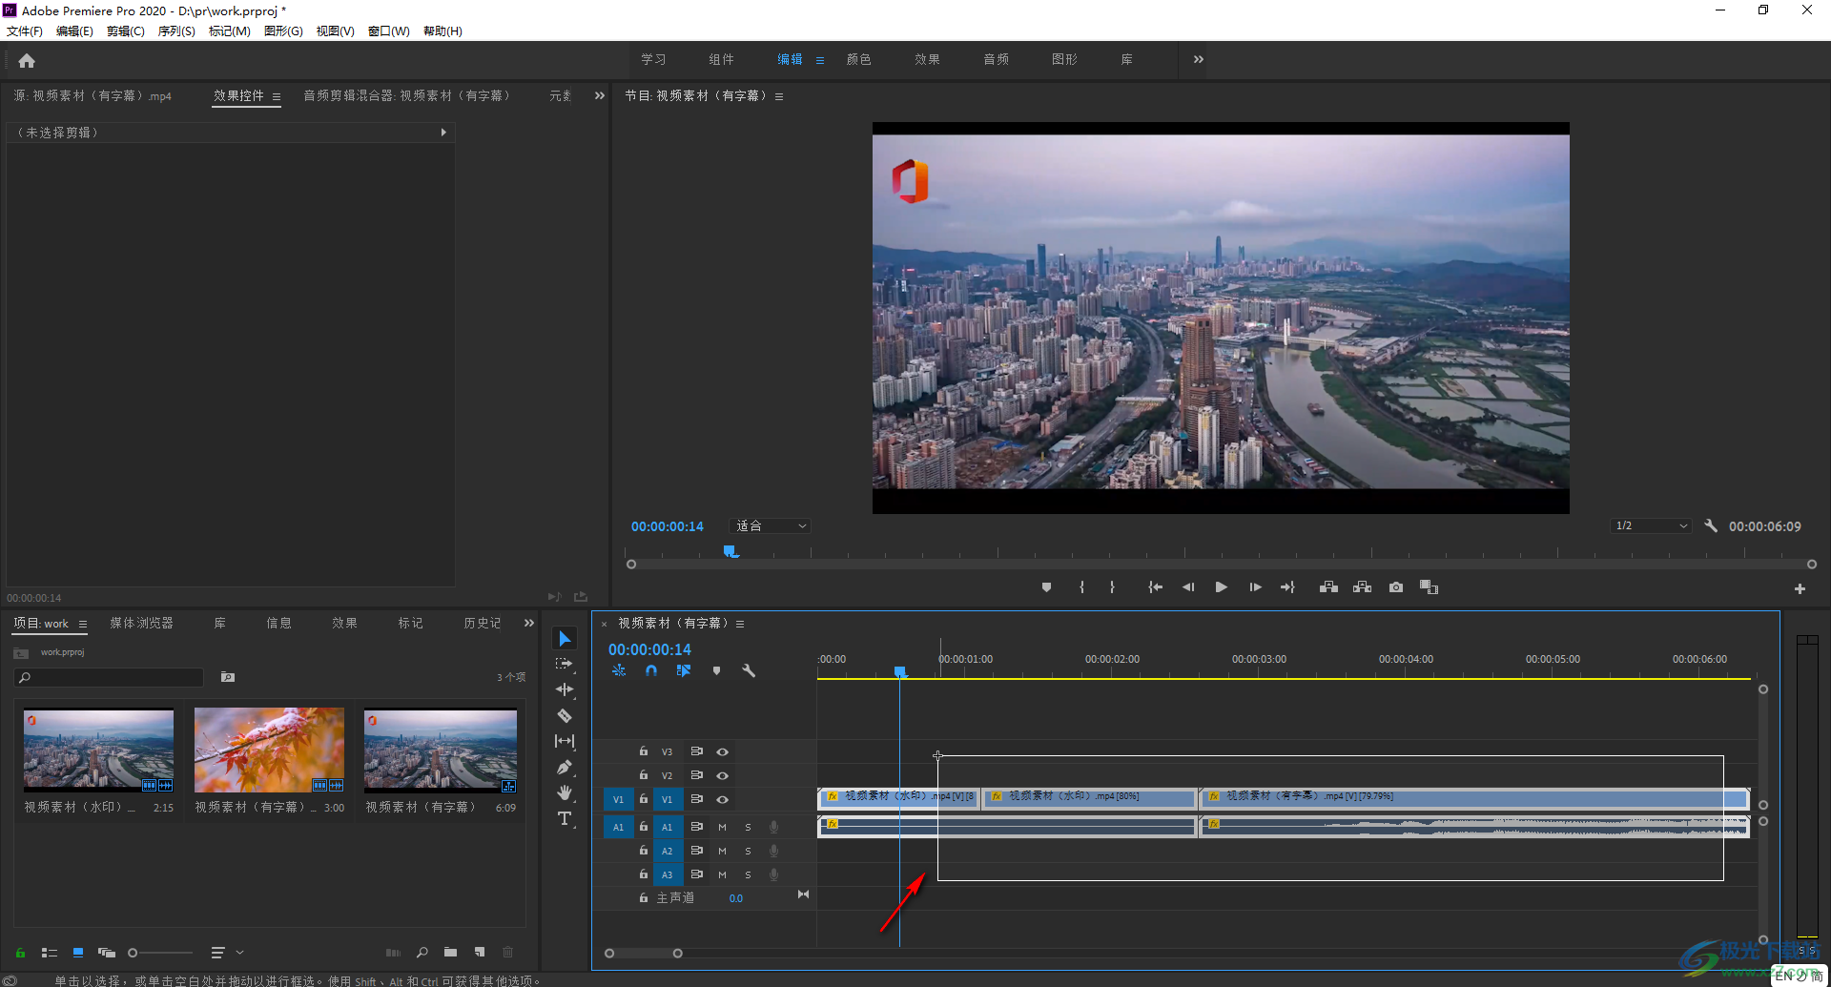Screen dimensions: 1831x987
Task: Select the Type tool
Action: pyautogui.click(x=565, y=818)
